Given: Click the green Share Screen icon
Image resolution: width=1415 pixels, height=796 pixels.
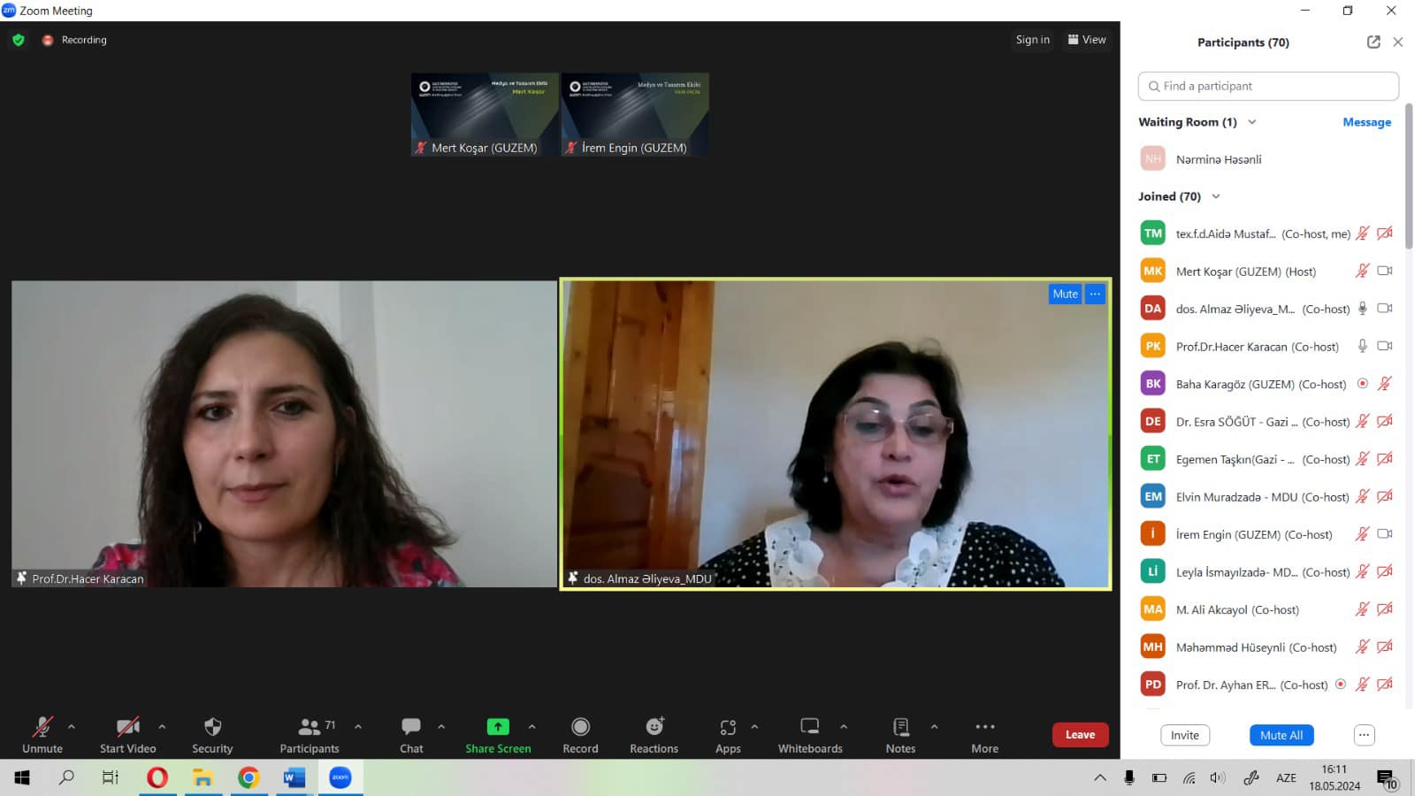Looking at the screenshot, I should (x=498, y=727).
